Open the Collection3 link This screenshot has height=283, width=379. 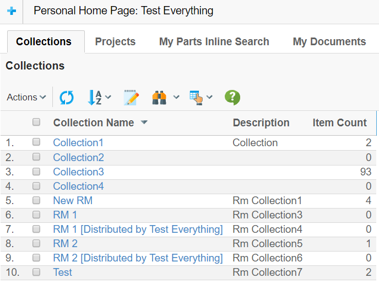click(x=78, y=172)
